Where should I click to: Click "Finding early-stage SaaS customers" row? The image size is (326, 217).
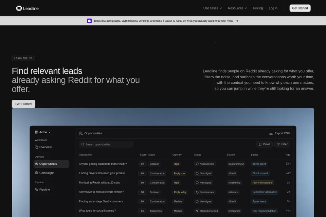point(185,201)
